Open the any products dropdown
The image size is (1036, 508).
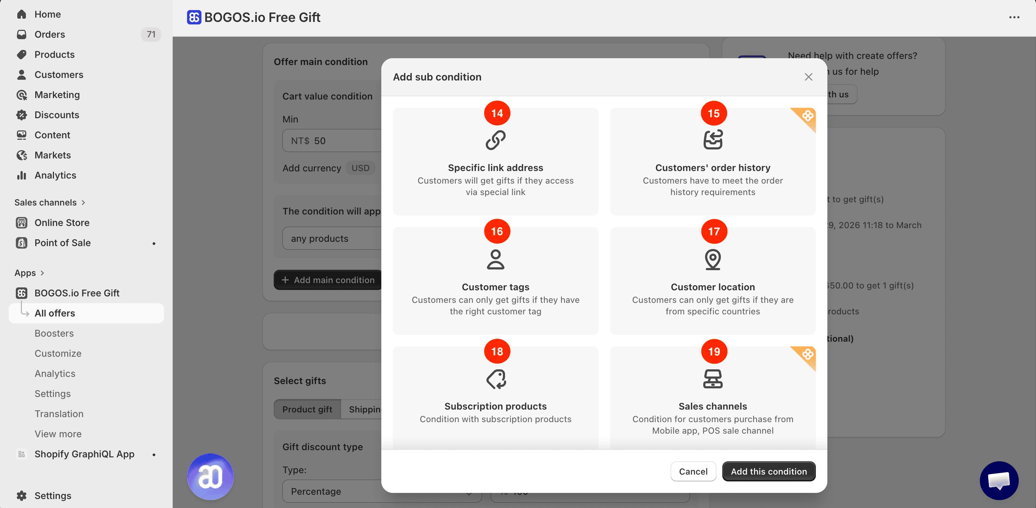click(332, 238)
